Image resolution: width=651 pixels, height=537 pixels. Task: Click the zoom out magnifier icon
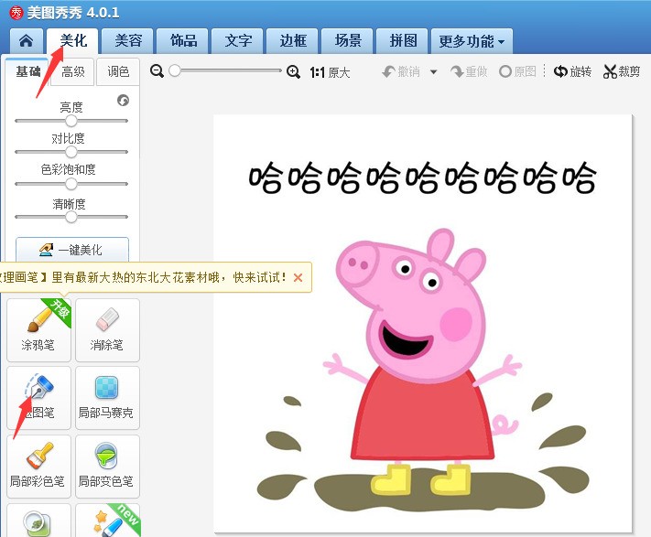[x=157, y=71]
